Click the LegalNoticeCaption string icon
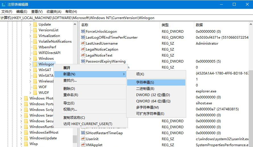Screen dimensions: 253x147 83,49
